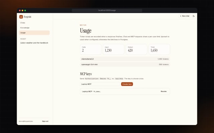Click the METER label above Usage
This screenshot has width=214, height=133.
[x=83, y=25]
